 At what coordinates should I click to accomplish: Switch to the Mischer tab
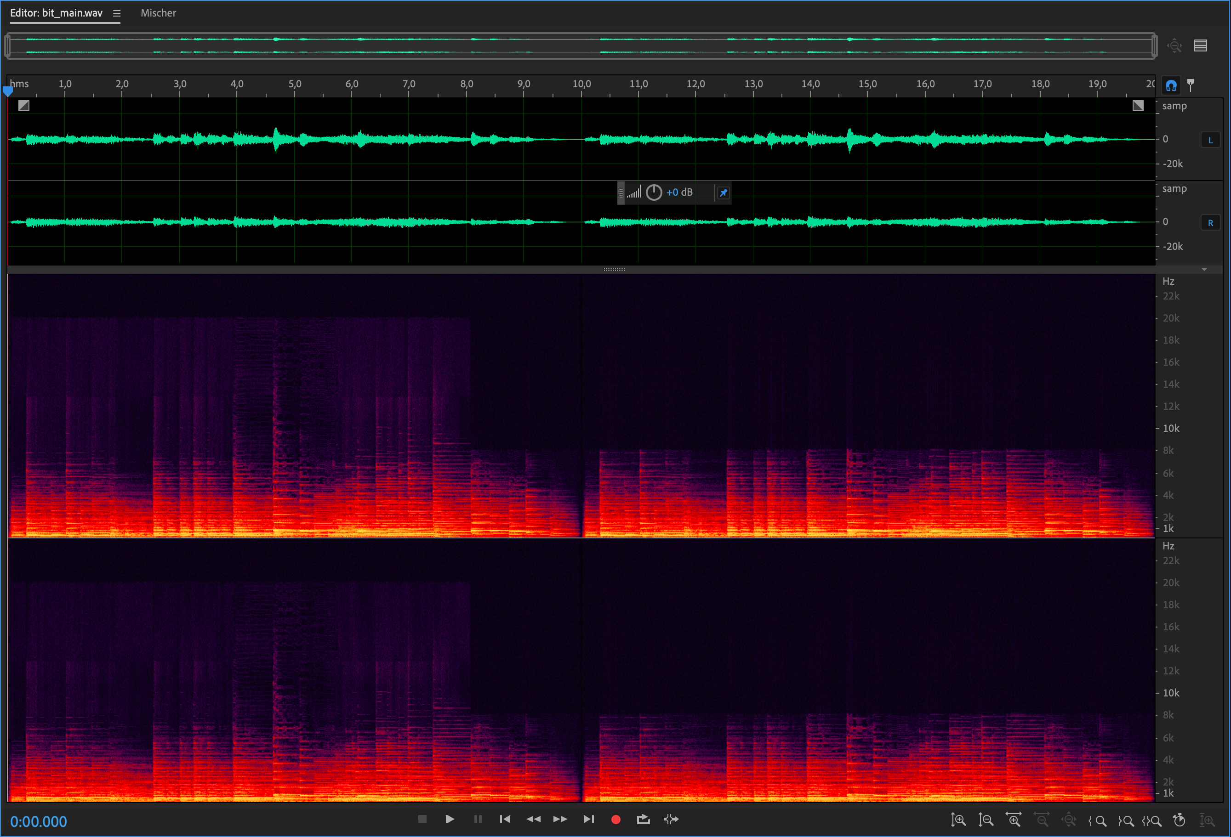(x=159, y=13)
